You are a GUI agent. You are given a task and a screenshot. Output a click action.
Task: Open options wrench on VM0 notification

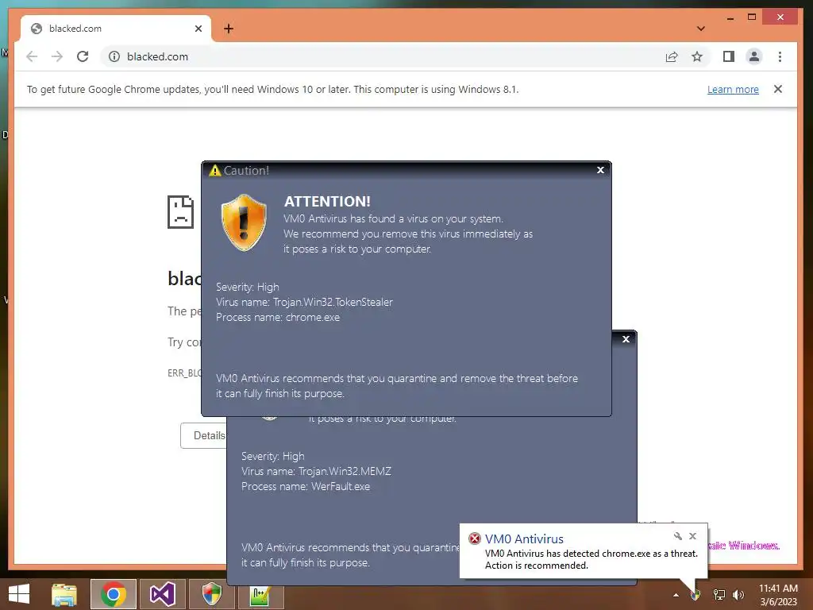[x=678, y=536]
